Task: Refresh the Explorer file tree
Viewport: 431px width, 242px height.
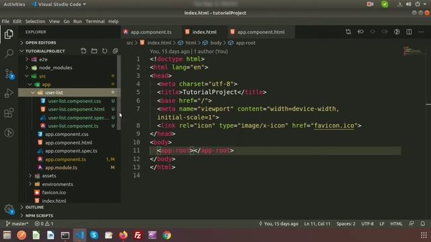Action: pyautogui.click(x=105, y=51)
